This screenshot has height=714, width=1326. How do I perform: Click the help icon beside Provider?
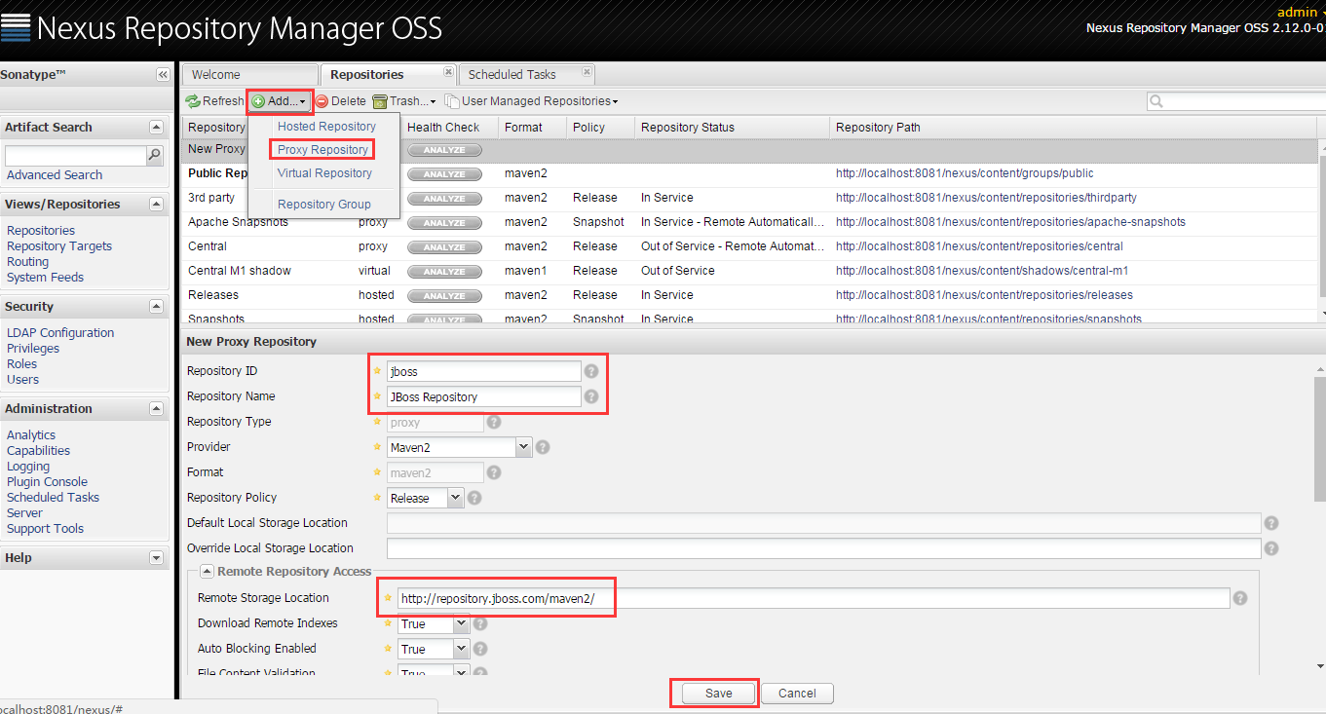click(543, 447)
